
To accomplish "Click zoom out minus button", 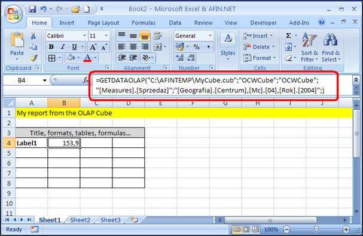I will click(286, 229).
